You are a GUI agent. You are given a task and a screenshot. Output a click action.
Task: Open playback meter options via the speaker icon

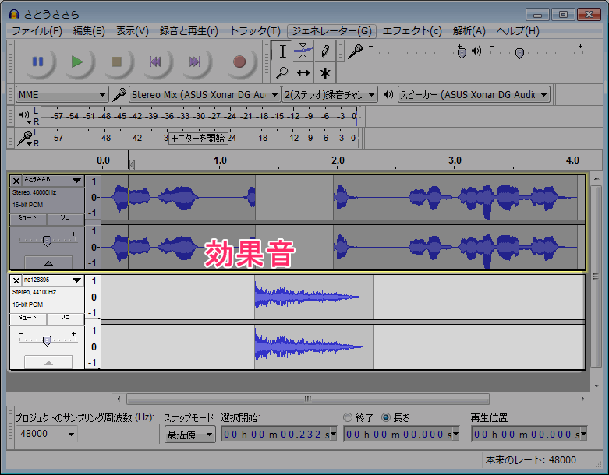click(x=25, y=116)
